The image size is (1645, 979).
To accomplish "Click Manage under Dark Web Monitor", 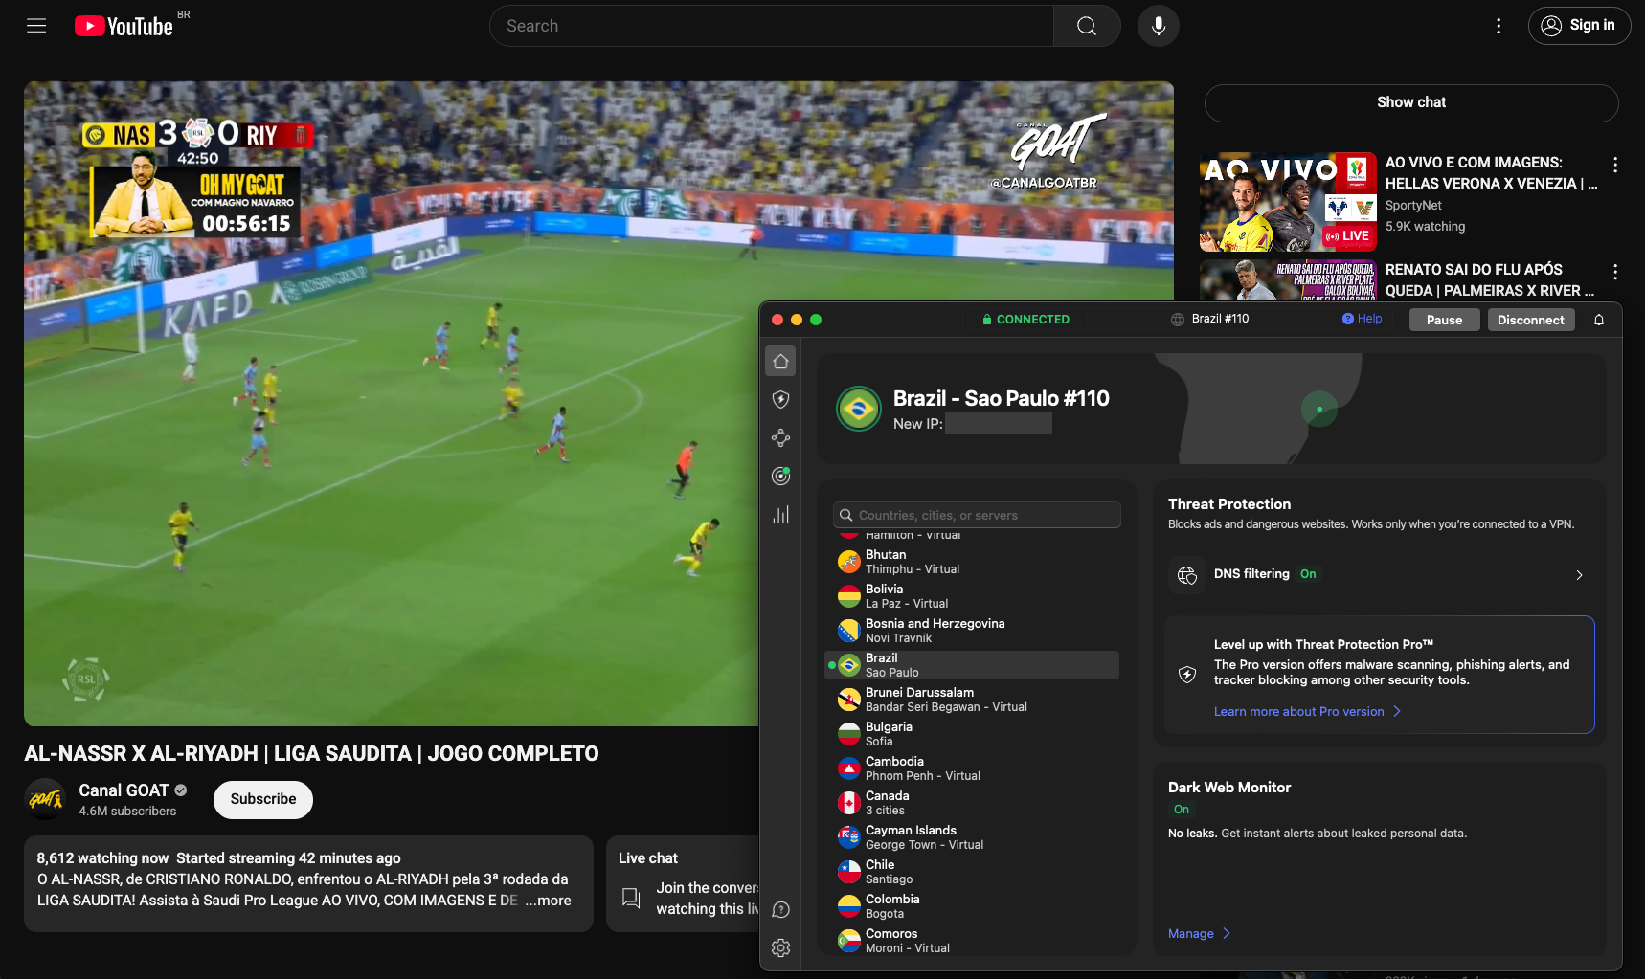I will point(1199,933).
